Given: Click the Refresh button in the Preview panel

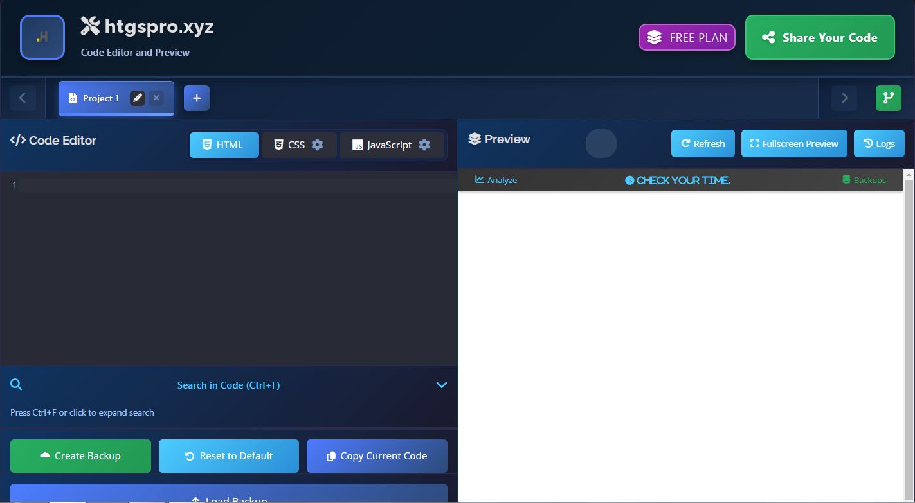Looking at the screenshot, I should (x=702, y=143).
